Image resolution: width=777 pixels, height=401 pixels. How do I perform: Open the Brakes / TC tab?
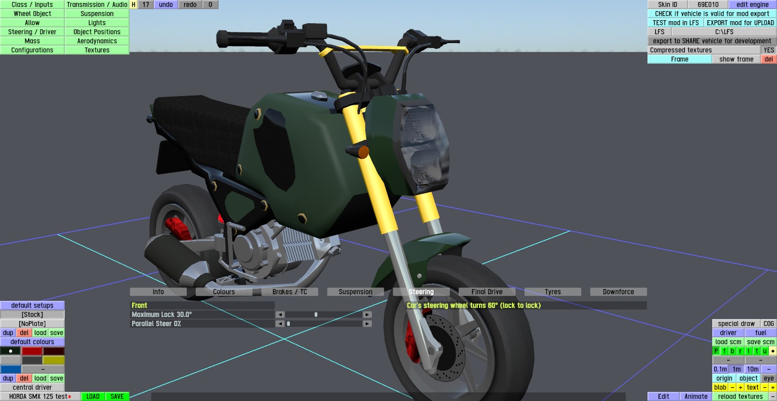click(x=290, y=292)
